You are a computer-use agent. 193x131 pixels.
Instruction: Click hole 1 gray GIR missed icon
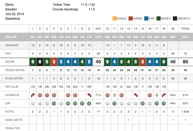click(33, 104)
